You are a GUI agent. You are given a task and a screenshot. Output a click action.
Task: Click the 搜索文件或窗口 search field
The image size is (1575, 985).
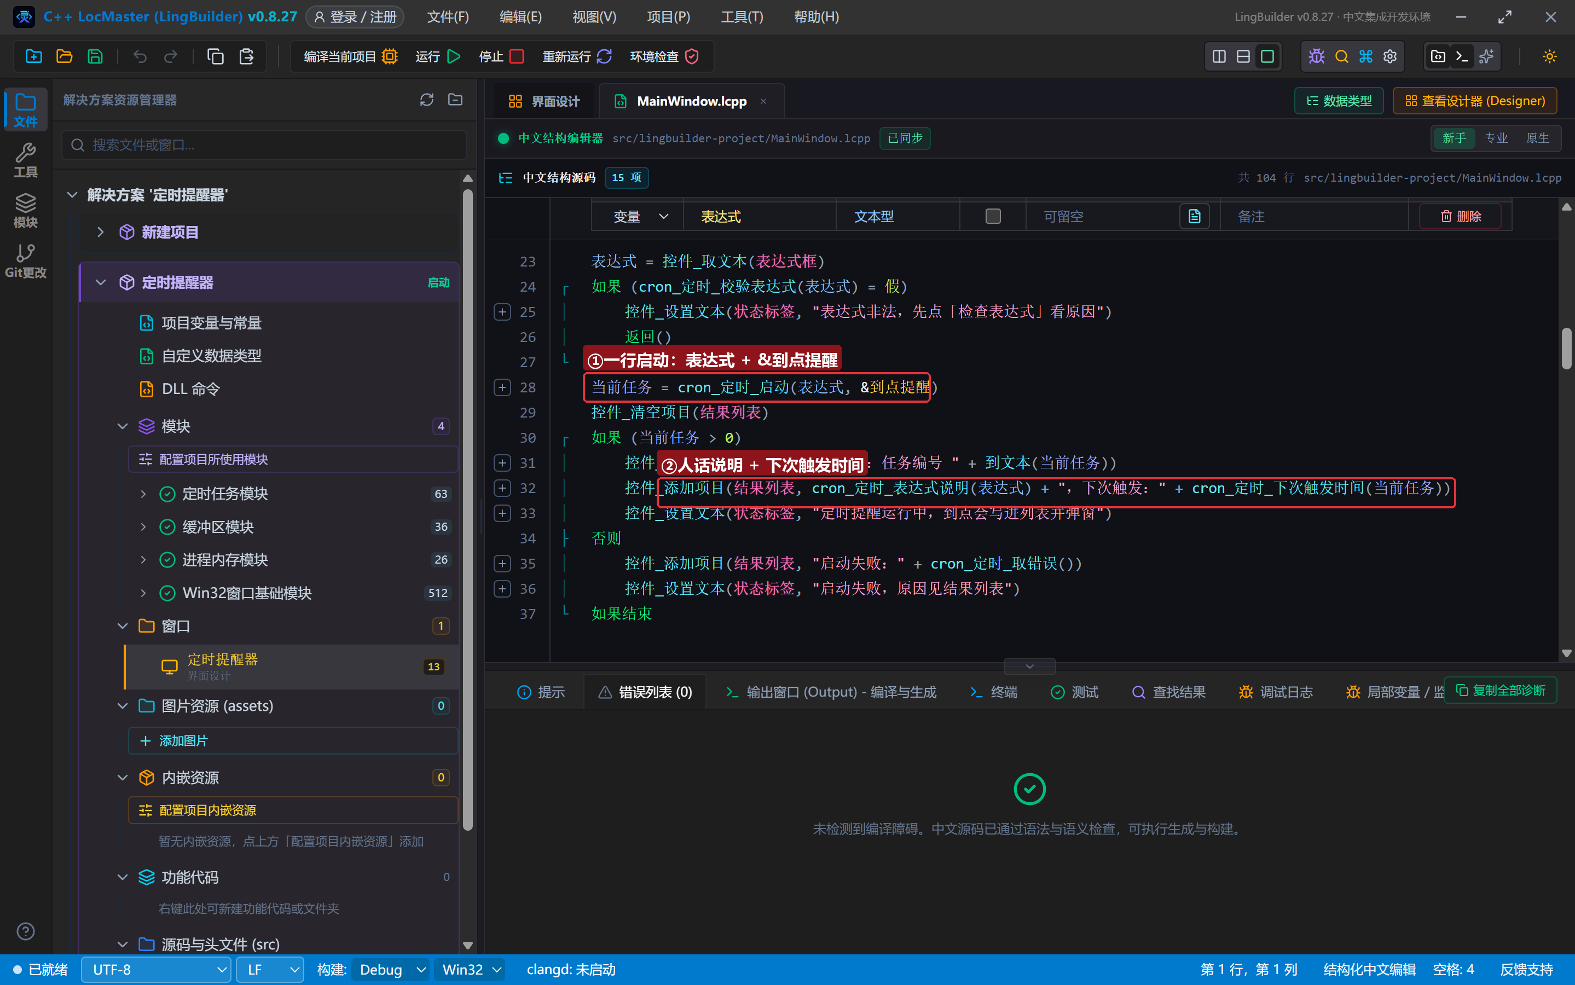(x=264, y=144)
